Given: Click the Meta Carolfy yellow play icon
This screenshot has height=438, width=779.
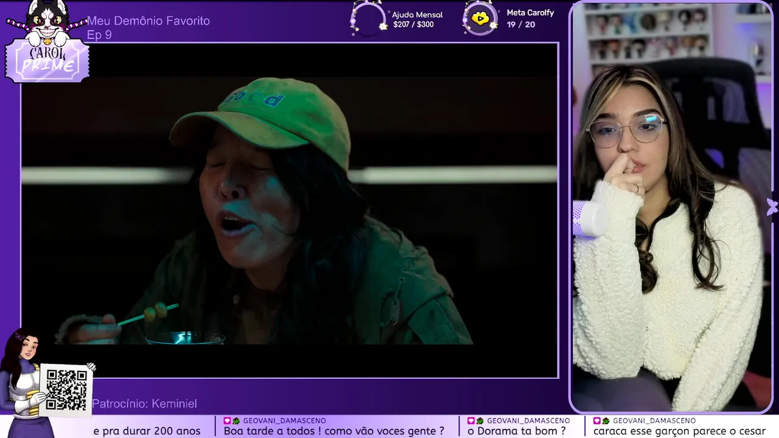Looking at the screenshot, I should pyautogui.click(x=480, y=18).
